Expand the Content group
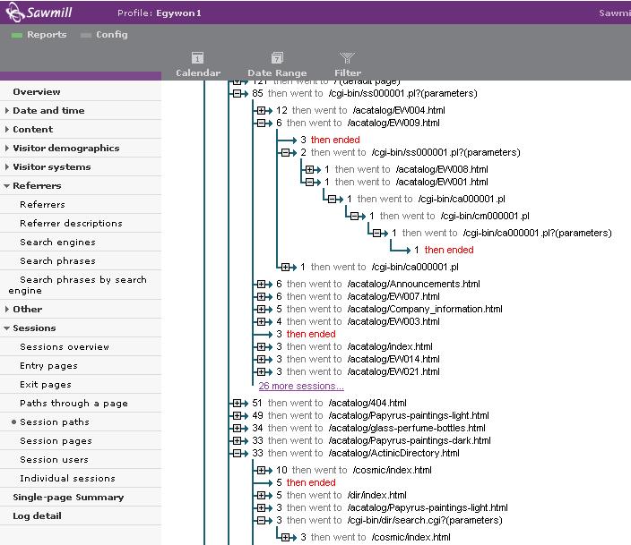Viewport: 631px width, 545px height. pyautogui.click(x=7, y=130)
